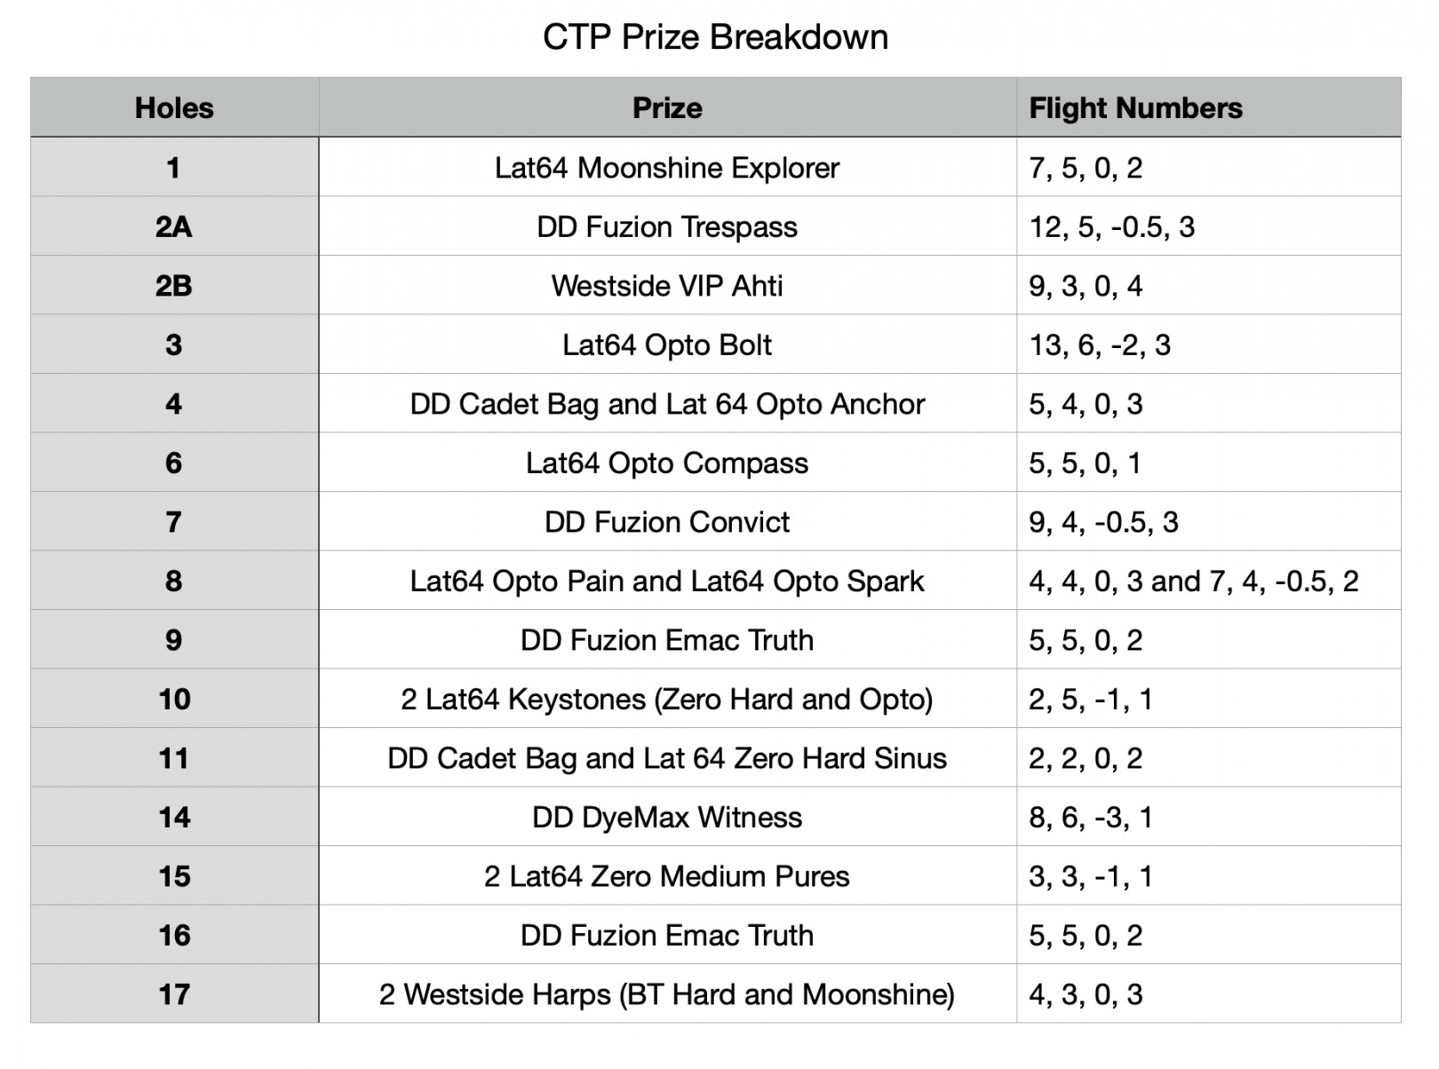Click the Westside VIP Ahti prize cell
The image size is (1439, 1069).
point(667,286)
